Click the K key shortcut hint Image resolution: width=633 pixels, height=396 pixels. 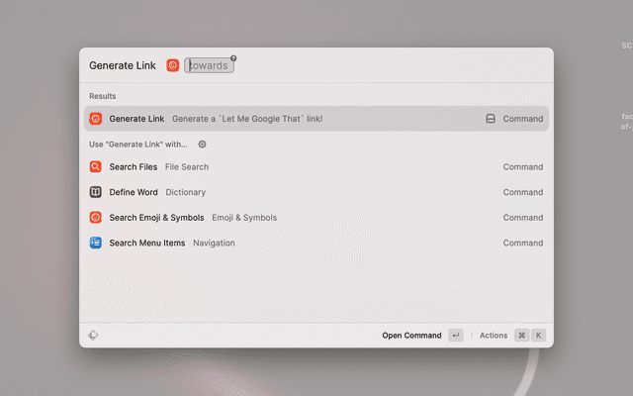539,336
